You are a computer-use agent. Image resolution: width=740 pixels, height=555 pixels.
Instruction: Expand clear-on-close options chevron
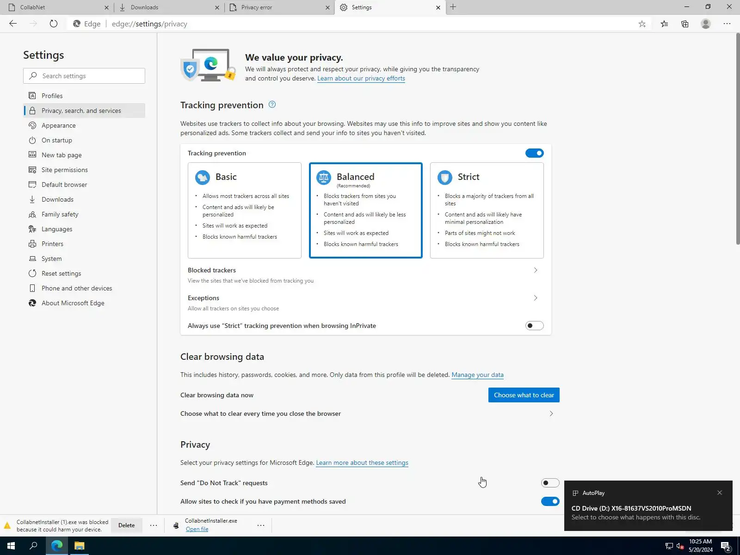pos(551,413)
